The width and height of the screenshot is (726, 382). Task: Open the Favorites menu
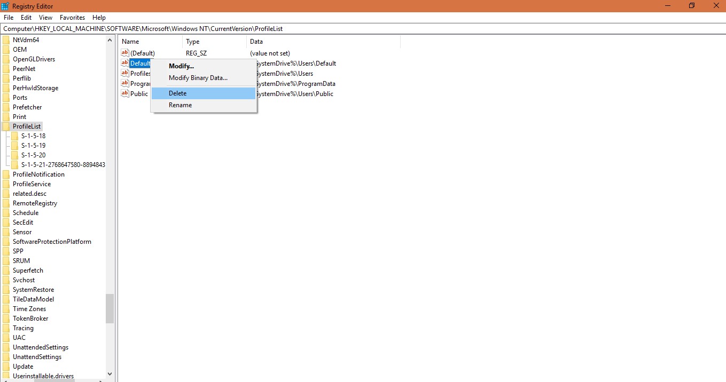tap(72, 17)
